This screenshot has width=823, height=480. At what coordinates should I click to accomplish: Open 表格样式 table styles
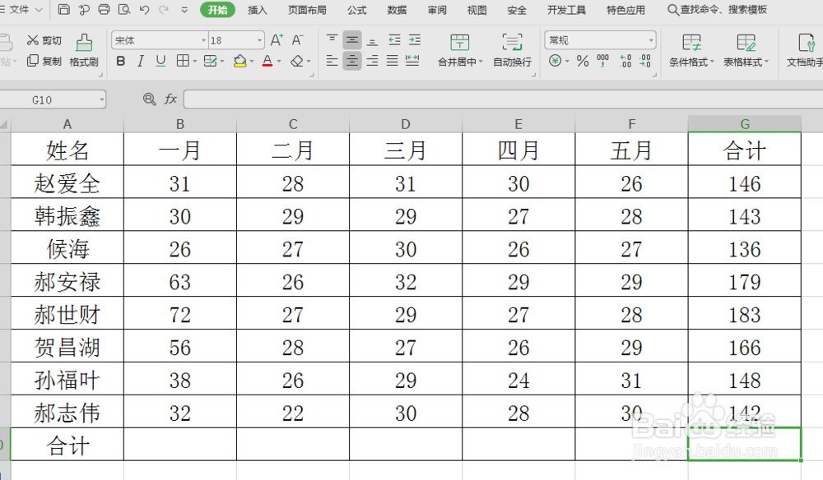(x=746, y=51)
